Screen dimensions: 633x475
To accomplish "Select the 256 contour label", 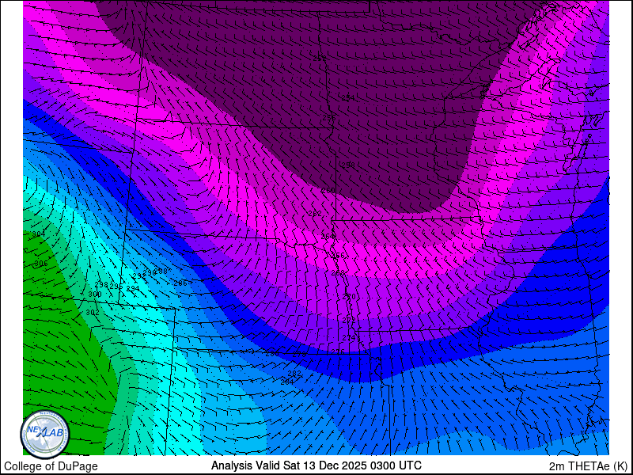I will click(329, 118).
